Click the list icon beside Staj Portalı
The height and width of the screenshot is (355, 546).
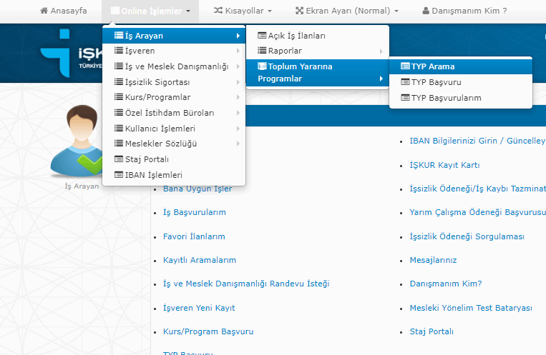pyautogui.click(x=120, y=159)
